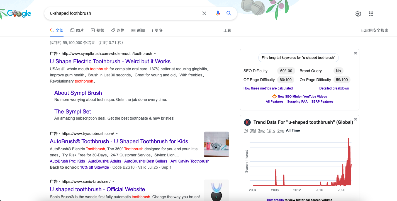Click the Brand Query No value

click(x=338, y=71)
